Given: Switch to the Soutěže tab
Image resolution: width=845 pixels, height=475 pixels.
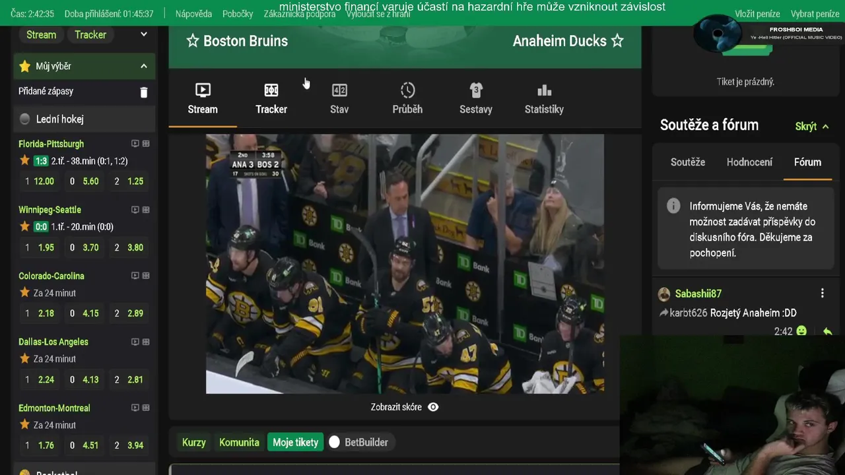Looking at the screenshot, I should (x=688, y=162).
